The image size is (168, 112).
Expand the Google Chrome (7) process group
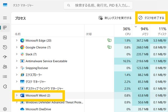(17, 47)
